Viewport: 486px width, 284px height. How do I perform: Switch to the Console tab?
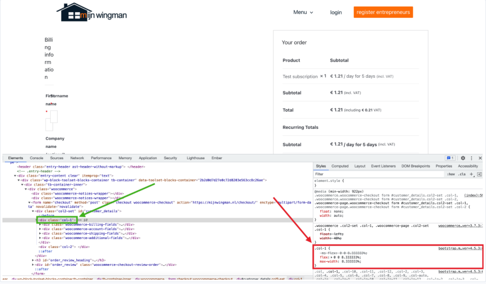tap(36, 158)
